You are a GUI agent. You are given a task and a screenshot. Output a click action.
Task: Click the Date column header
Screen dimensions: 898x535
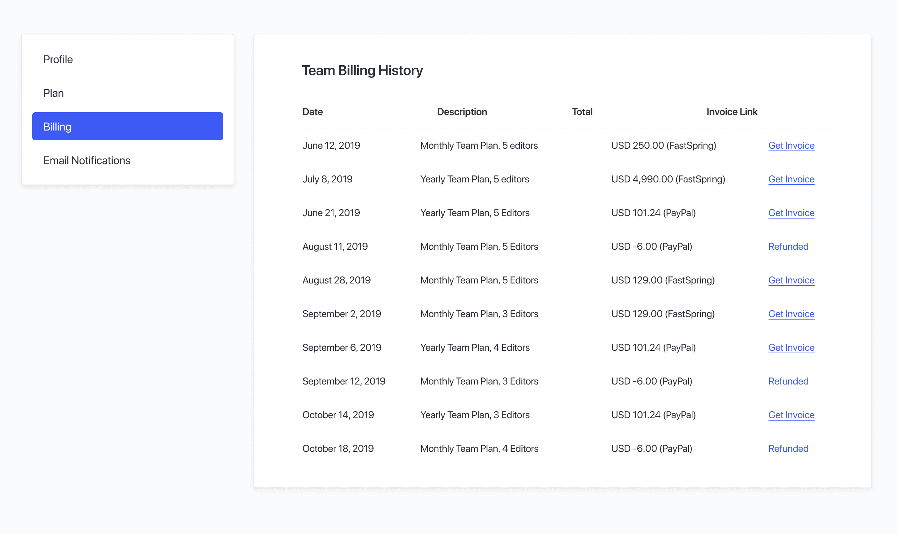312,112
